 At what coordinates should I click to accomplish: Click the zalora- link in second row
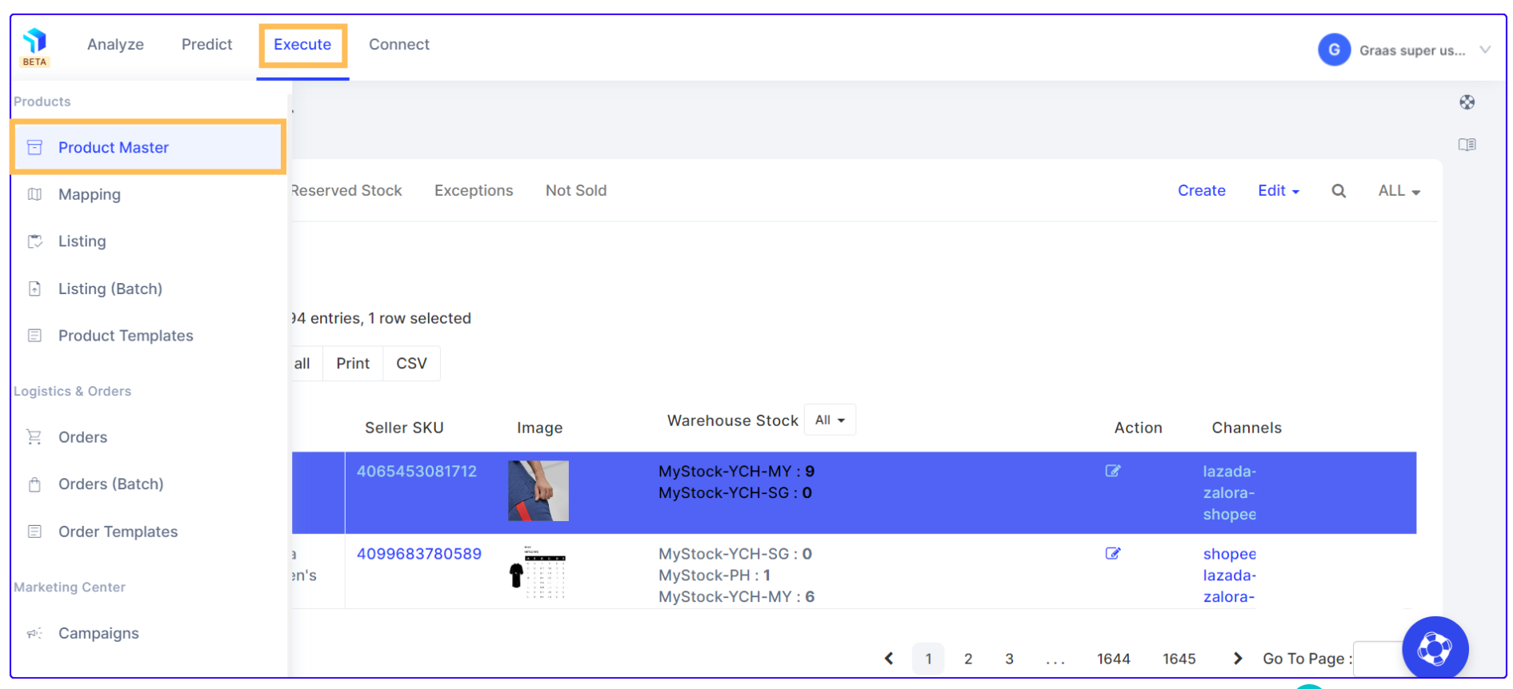(x=1228, y=596)
